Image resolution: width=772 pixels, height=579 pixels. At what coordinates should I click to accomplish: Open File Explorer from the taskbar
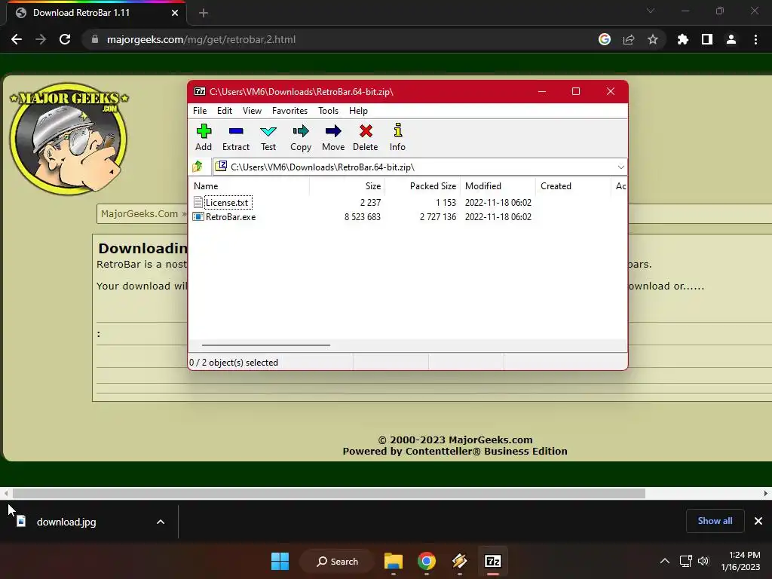tap(394, 561)
